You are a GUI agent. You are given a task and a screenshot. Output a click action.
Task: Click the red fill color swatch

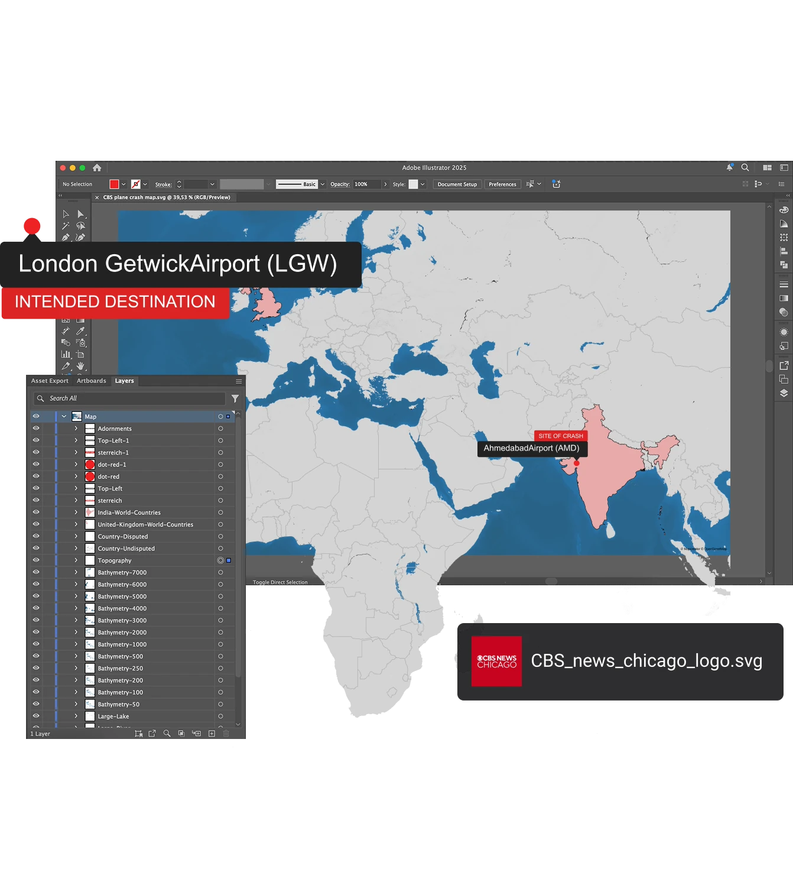[x=114, y=184]
